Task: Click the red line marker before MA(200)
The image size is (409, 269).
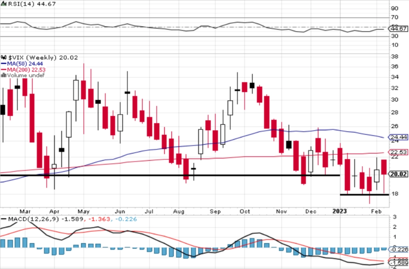Action: point(4,70)
